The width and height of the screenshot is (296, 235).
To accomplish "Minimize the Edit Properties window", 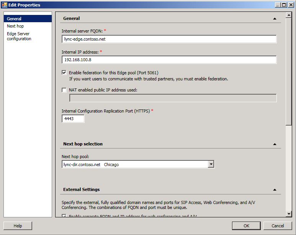I will (278, 5).
